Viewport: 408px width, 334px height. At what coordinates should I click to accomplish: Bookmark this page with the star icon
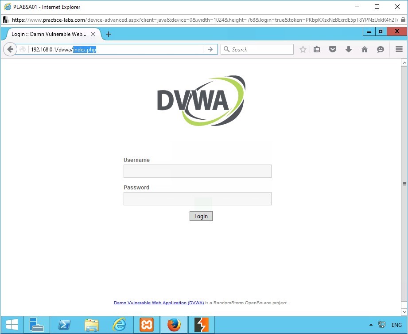coord(303,50)
